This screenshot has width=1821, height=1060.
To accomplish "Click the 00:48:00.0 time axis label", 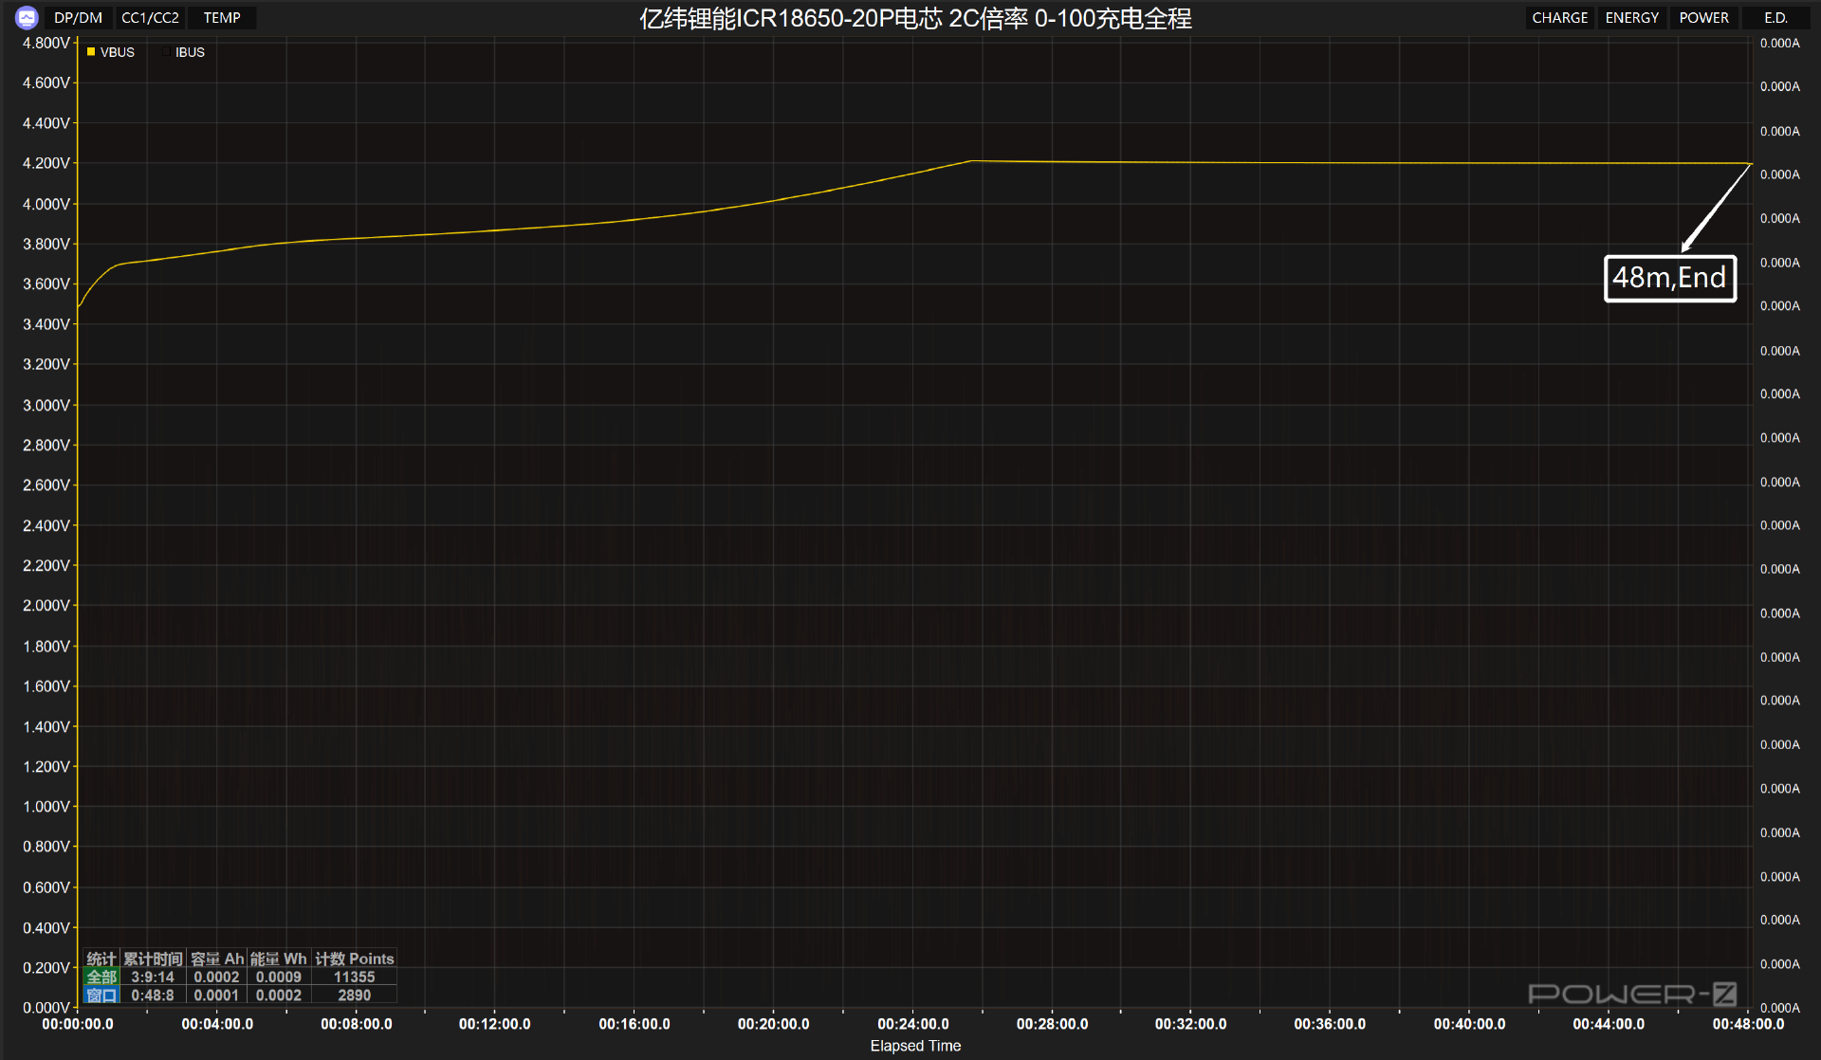I will (1748, 1024).
